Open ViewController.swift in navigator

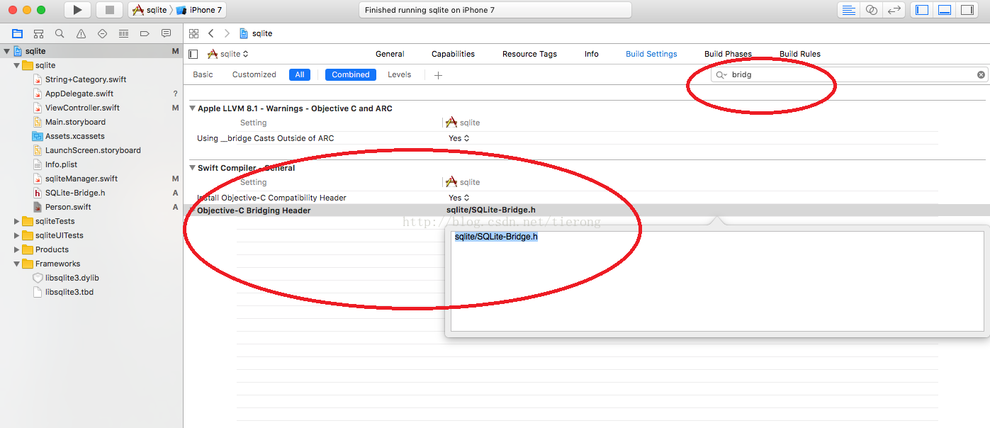pos(82,108)
